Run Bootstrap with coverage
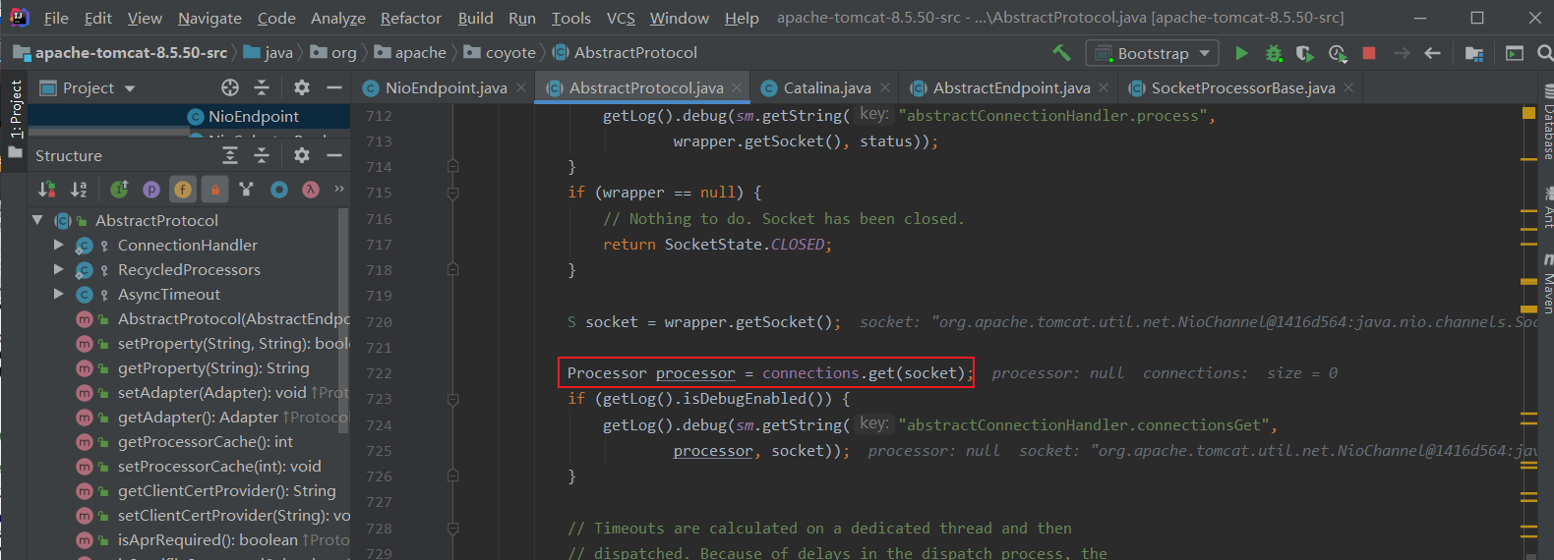Image resolution: width=1554 pixels, height=560 pixels. 1304,53
